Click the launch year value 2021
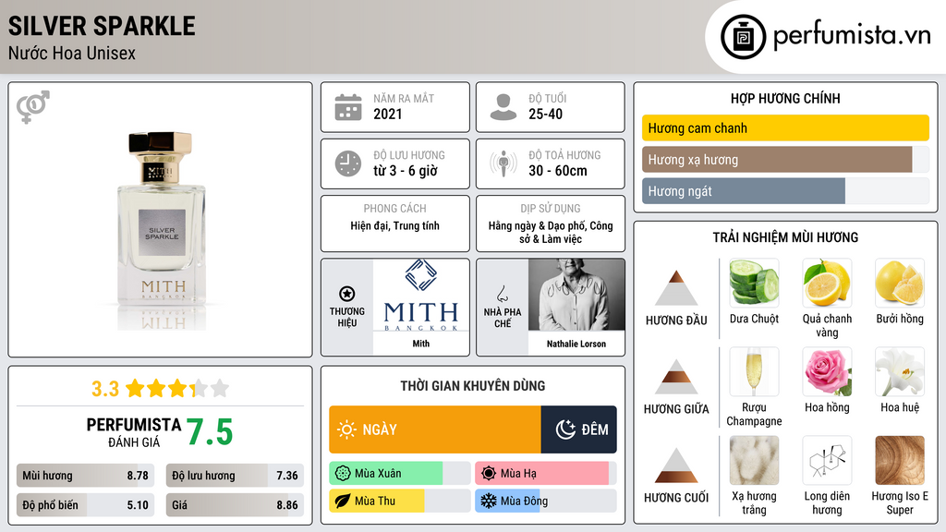The width and height of the screenshot is (946, 532). [387, 114]
